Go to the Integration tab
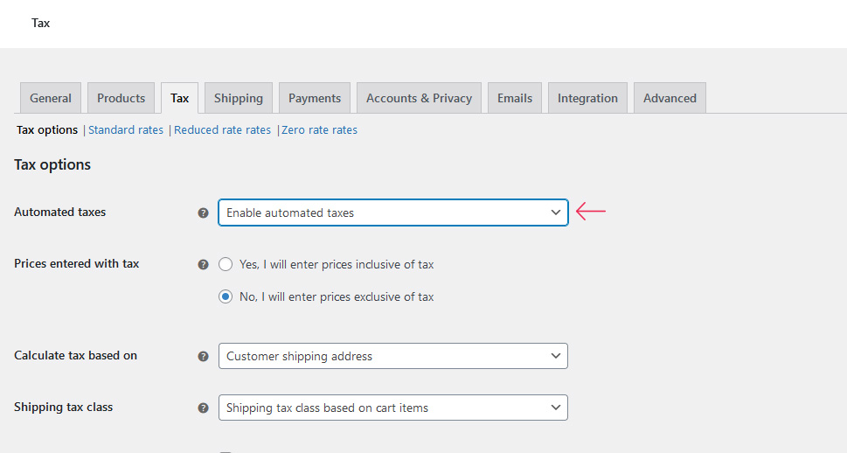847x453 pixels. coord(587,98)
